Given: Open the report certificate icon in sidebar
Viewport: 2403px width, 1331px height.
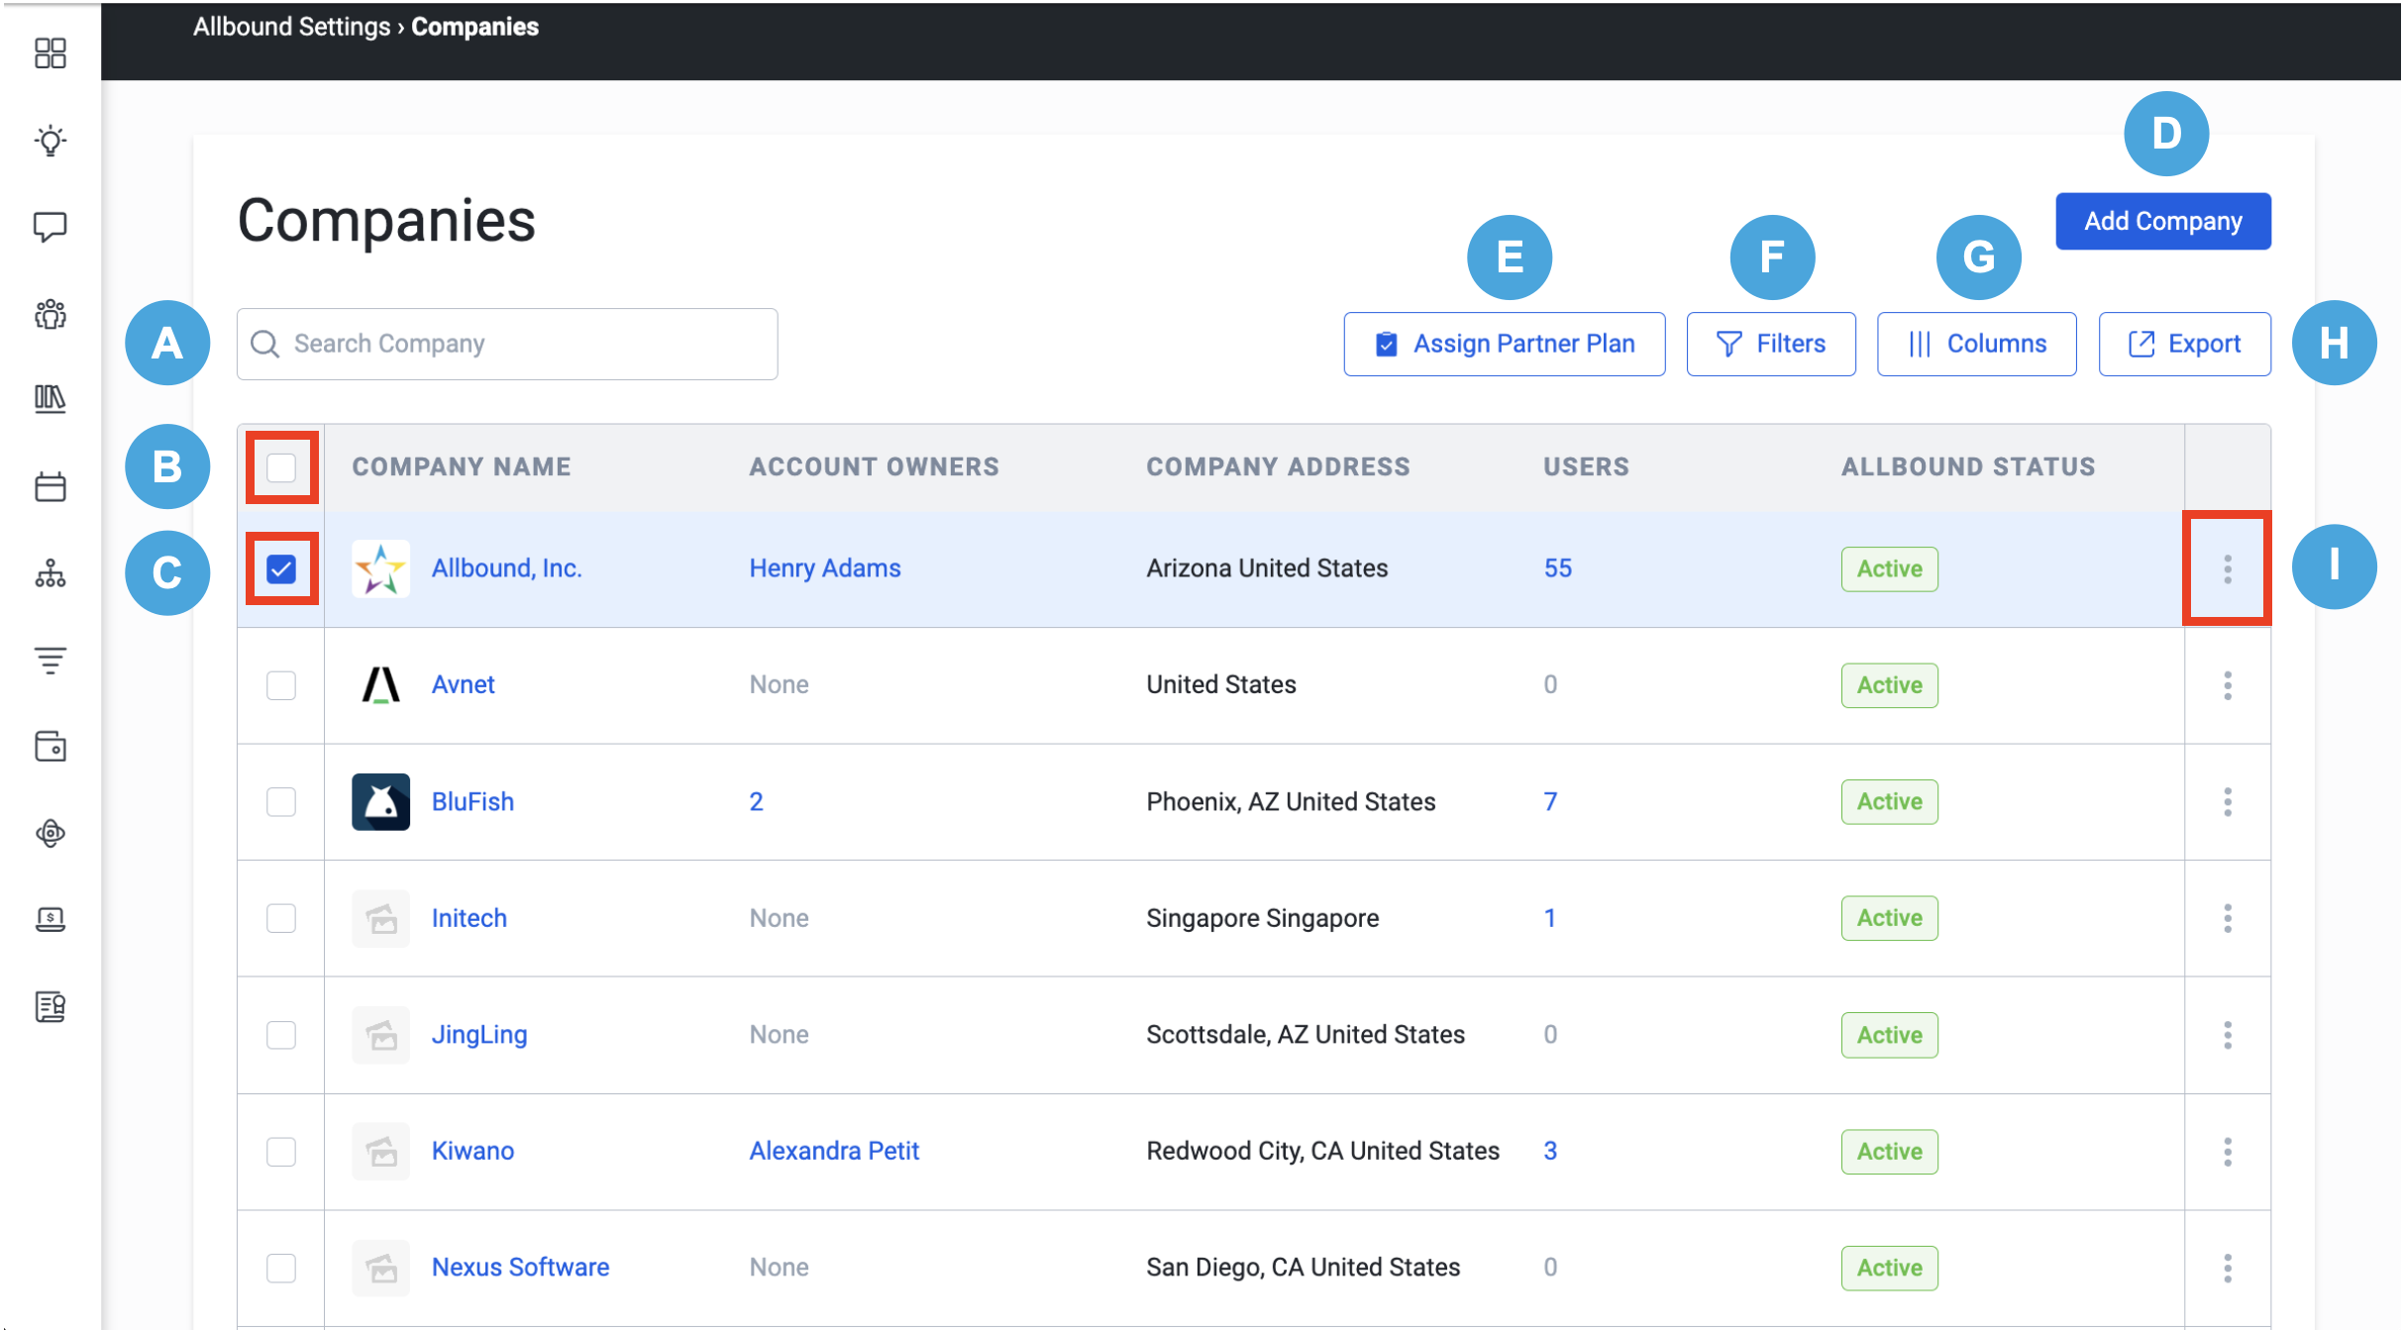Looking at the screenshot, I should pos(50,1006).
